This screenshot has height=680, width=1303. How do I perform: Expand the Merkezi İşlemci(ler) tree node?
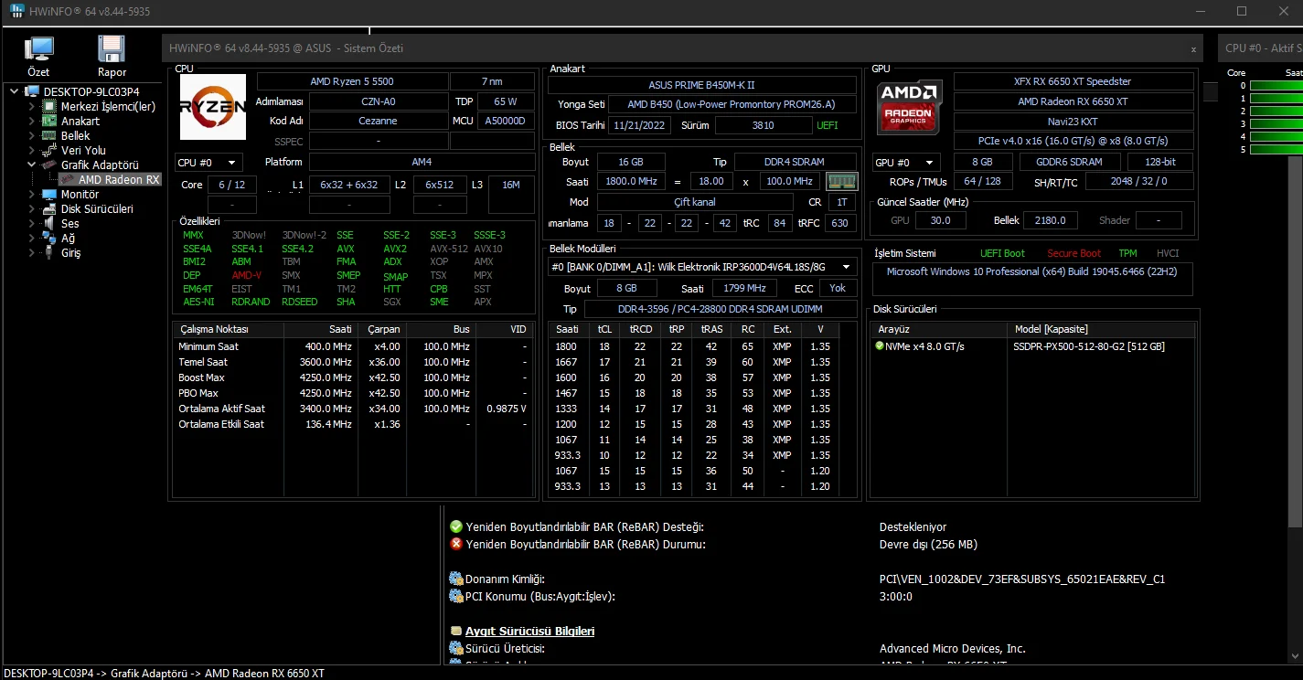point(31,106)
